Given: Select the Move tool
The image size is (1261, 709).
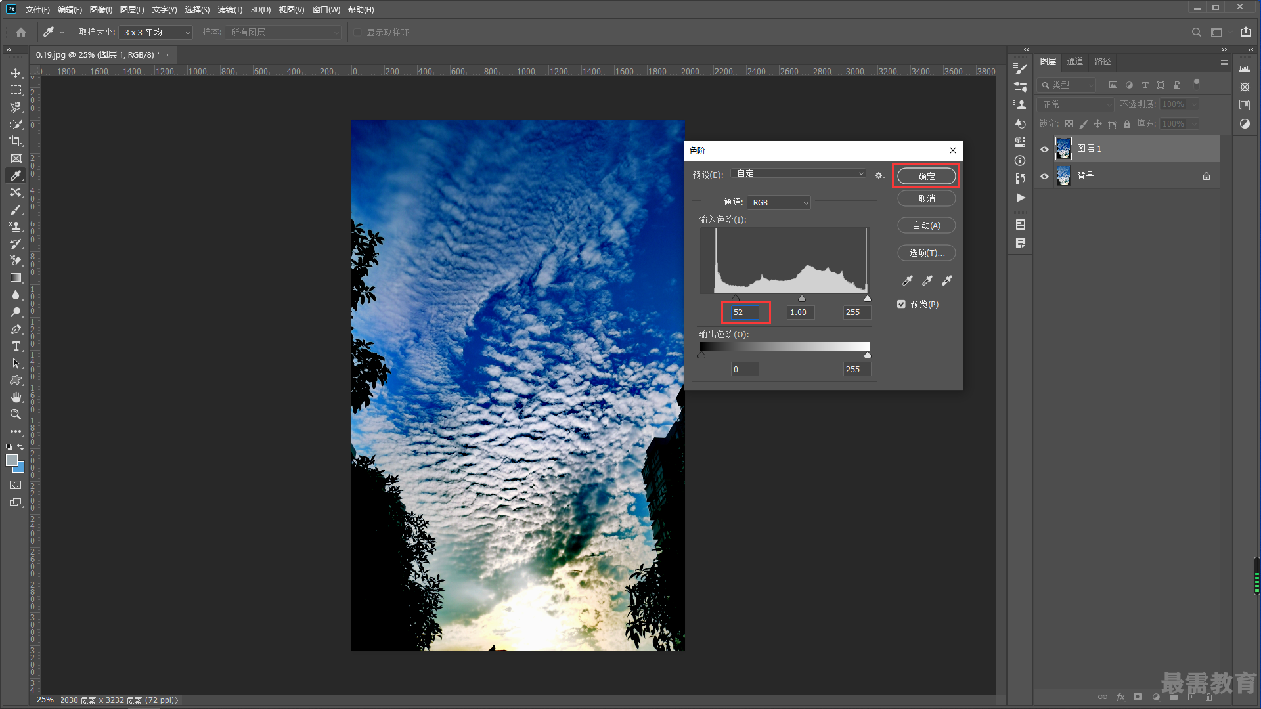Looking at the screenshot, I should [16, 73].
